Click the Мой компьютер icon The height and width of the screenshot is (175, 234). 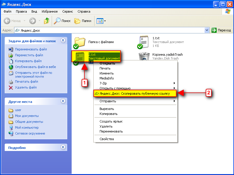11,128
